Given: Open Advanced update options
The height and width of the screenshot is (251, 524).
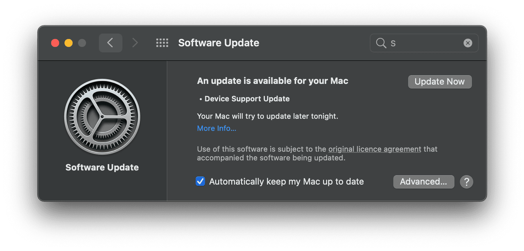Looking at the screenshot, I should coord(424,182).
